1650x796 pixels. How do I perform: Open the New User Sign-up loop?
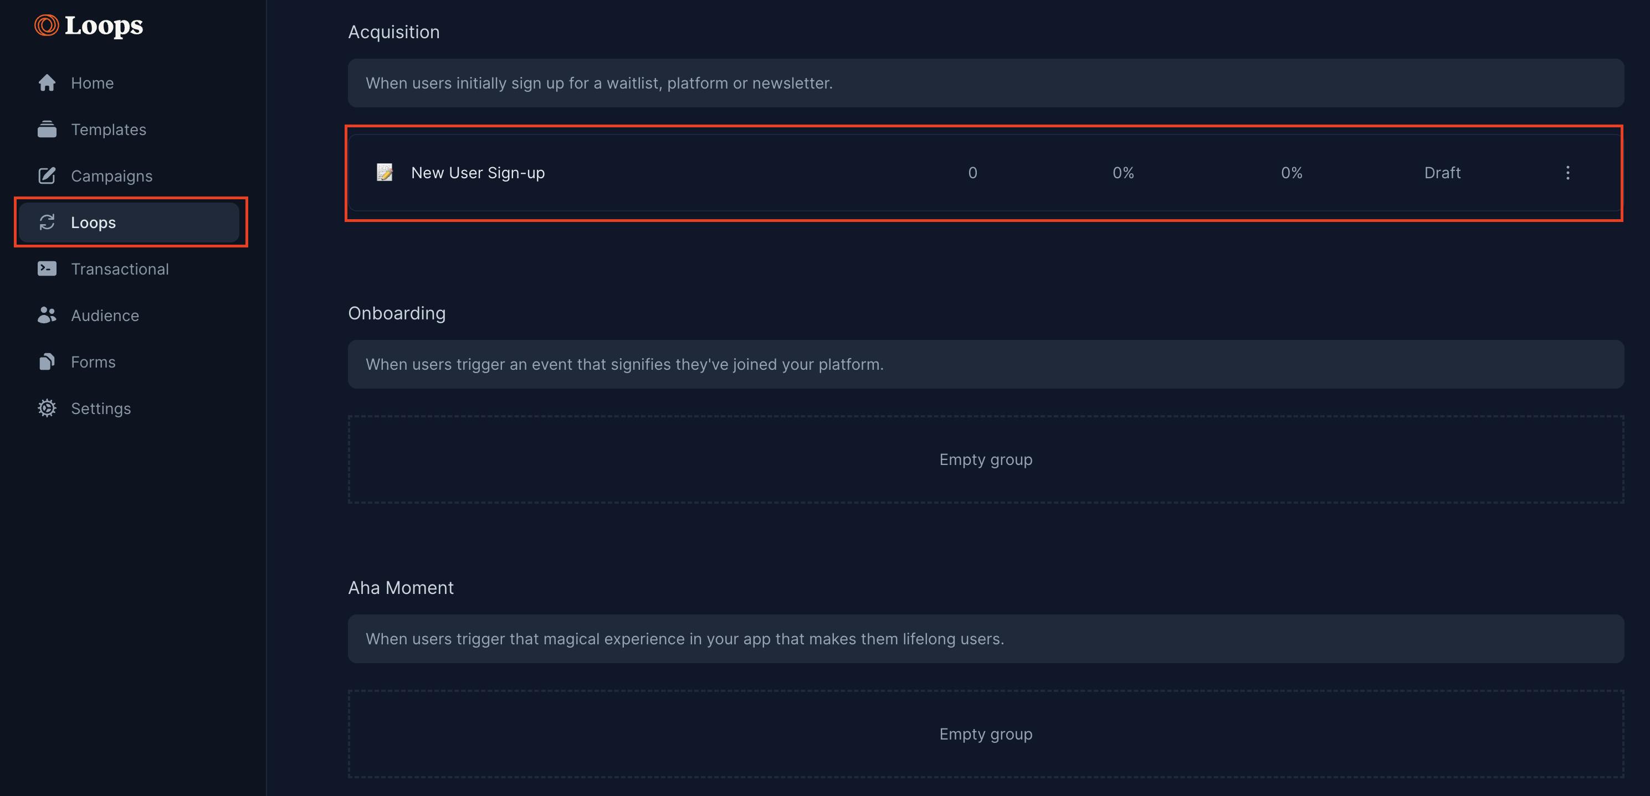[x=478, y=173]
